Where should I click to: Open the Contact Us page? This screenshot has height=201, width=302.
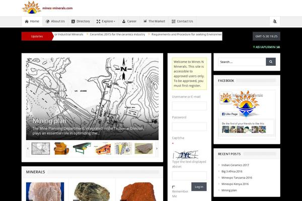[182, 21]
